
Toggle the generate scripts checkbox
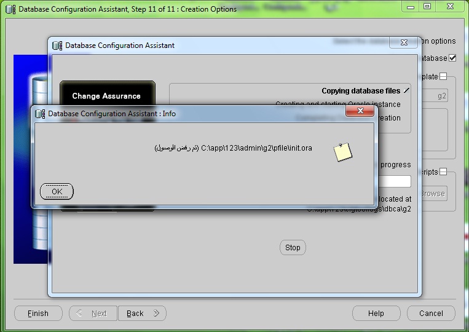tap(443, 172)
